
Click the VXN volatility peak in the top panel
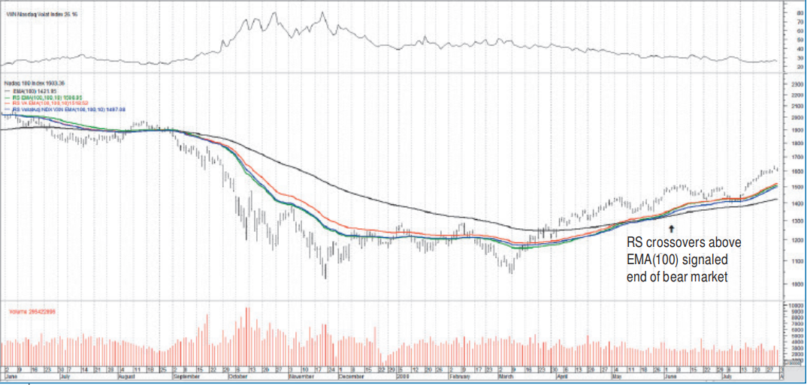click(322, 13)
